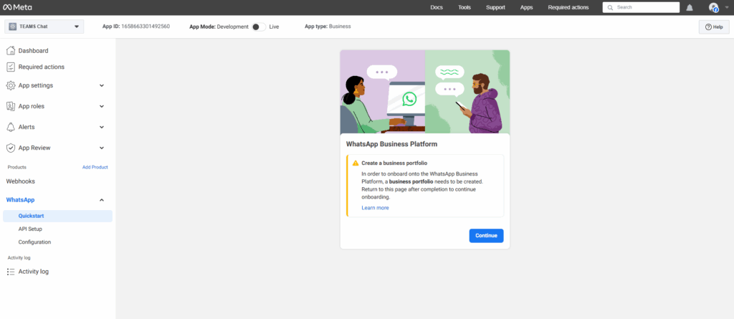Viewport: 734px width, 319px height.
Task: Open the profile avatar menu
Action: click(x=713, y=7)
